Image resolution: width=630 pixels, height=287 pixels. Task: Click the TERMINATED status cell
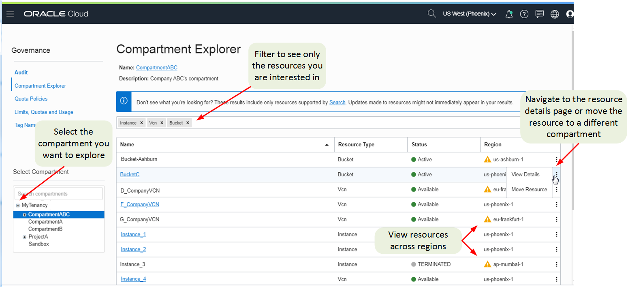pyautogui.click(x=431, y=264)
